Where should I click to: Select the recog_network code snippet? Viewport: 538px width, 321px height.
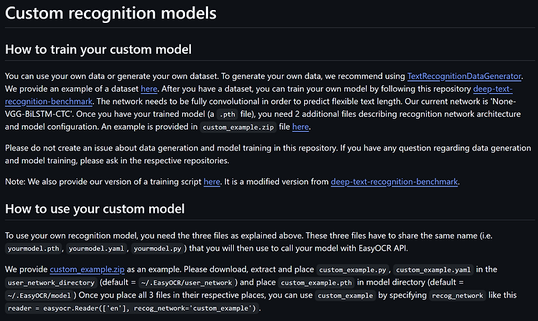(x=458, y=295)
